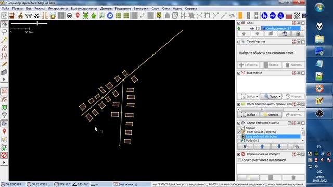Click the bridge icon in the toolbar
This screenshot has width=333, height=187.
tap(28, 16)
